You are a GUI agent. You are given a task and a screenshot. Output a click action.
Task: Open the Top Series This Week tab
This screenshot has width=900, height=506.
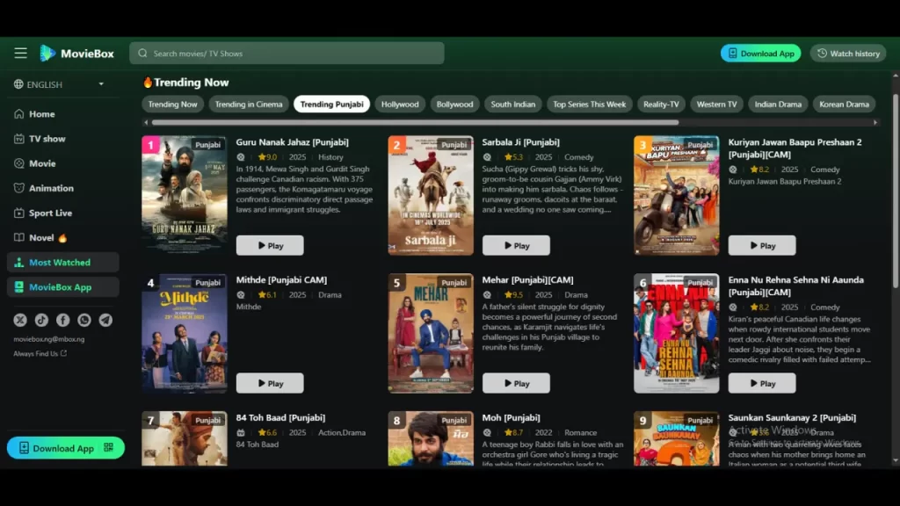coord(590,104)
